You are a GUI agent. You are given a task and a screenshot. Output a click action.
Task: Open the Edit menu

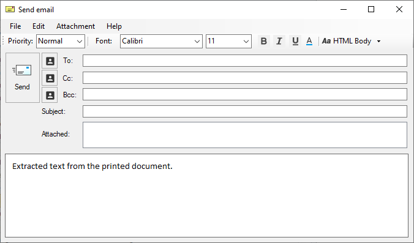39,26
